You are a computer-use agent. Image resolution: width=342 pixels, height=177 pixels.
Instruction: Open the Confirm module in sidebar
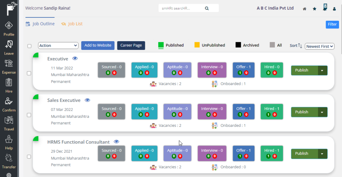9,105
